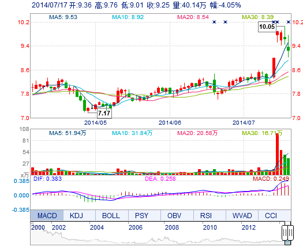
Task: Switch to the KDJ indicator tab
Action: [77, 215]
